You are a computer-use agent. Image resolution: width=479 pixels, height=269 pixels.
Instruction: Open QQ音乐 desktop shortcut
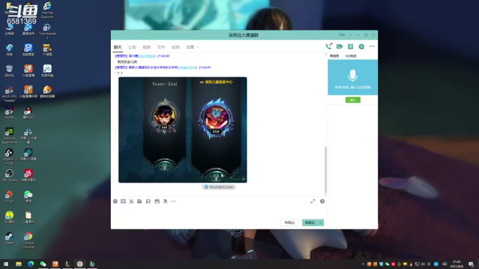click(x=9, y=217)
